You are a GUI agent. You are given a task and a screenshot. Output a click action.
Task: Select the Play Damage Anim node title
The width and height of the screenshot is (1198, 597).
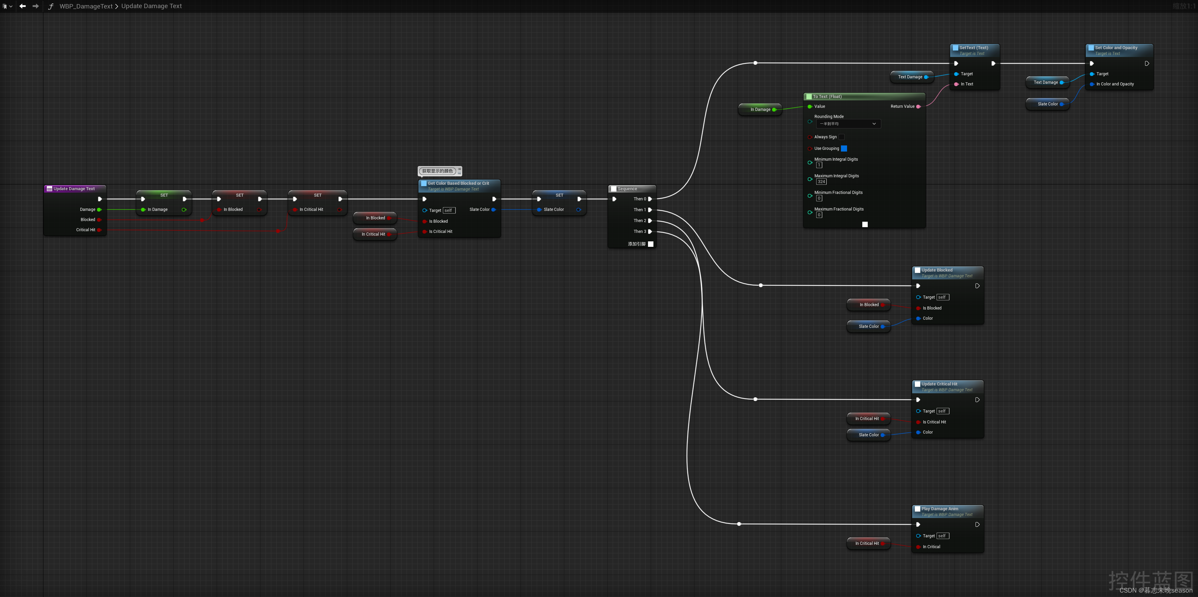coord(940,509)
